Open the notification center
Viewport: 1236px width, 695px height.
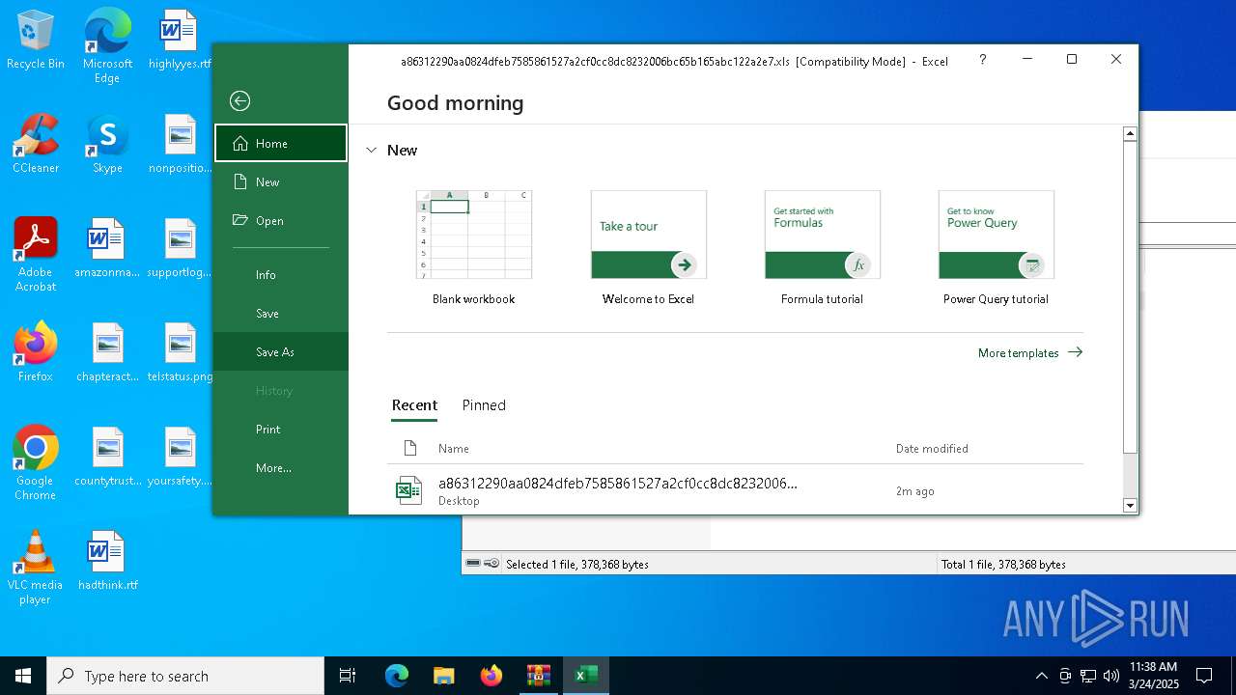point(1204,676)
